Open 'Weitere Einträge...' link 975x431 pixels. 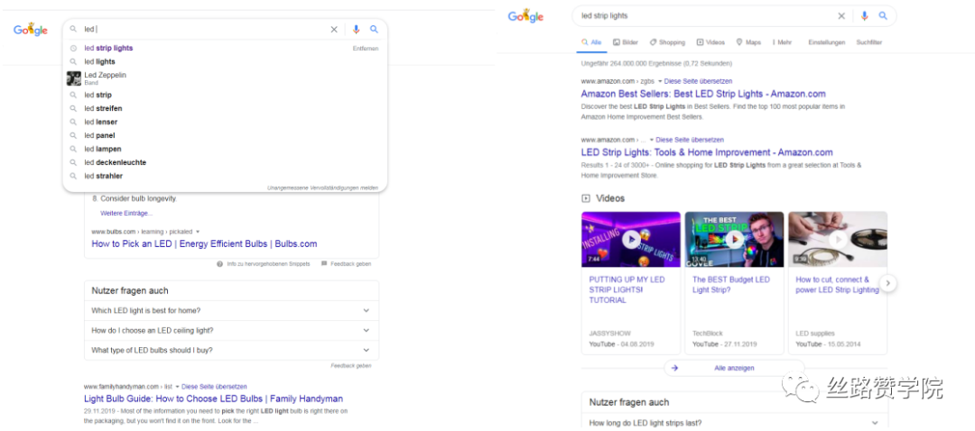click(x=126, y=213)
